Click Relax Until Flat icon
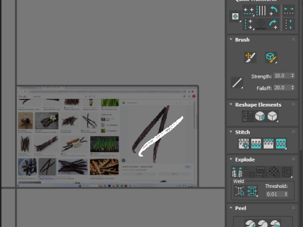Screen dimensions: 303x227 260,116
